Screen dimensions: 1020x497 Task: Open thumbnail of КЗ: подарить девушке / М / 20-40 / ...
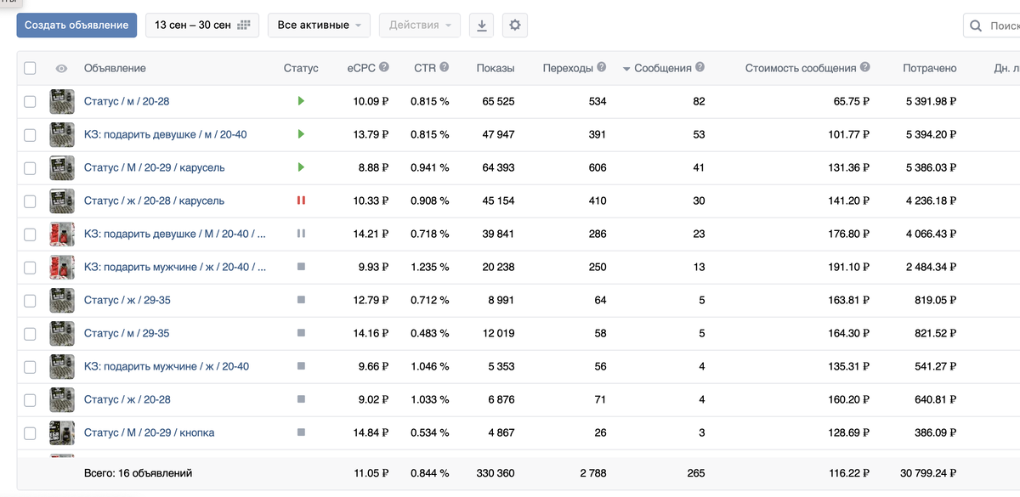coord(62,234)
